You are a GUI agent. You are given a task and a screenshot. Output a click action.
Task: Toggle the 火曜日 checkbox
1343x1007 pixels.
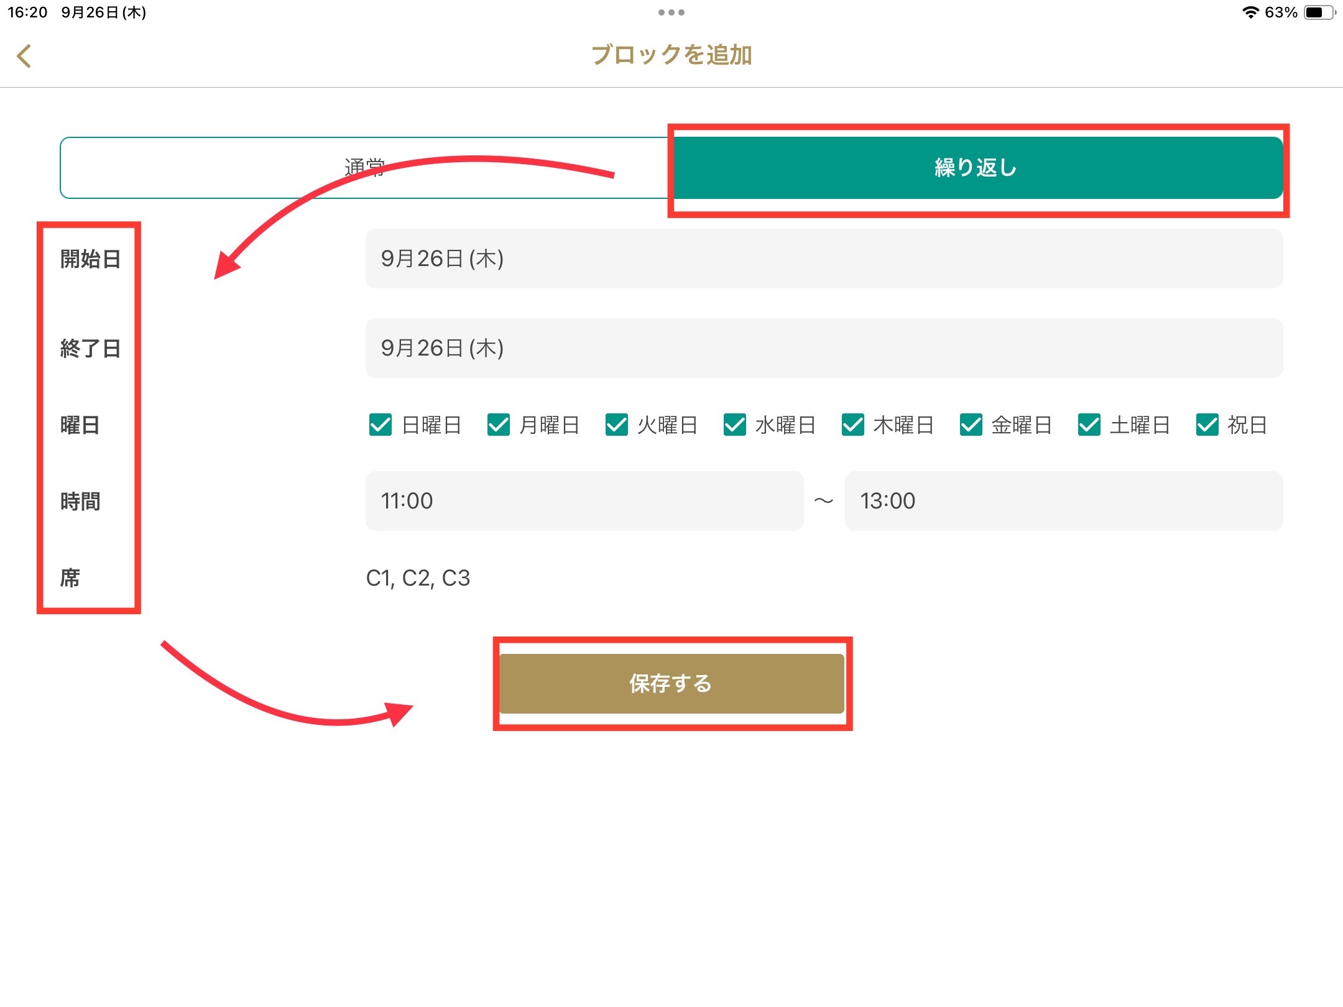(x=617, y=425)
